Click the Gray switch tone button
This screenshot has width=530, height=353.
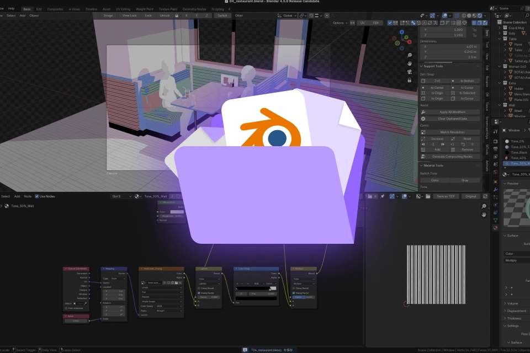pyautogui.click(x=465, y=180)
